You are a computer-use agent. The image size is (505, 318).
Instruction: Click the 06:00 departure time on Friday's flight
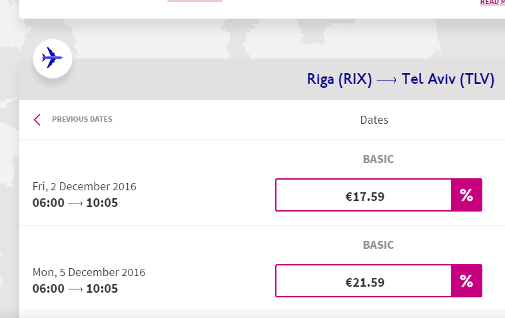click(x=49, y=202)
